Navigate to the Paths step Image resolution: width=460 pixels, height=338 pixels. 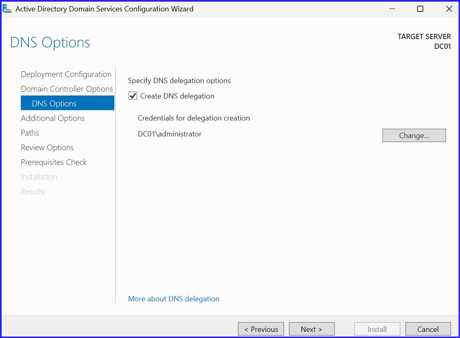coord(30,133)
